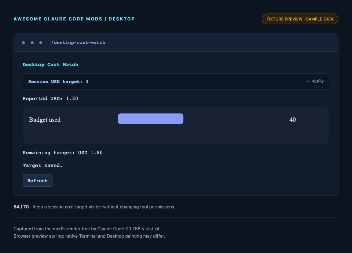Click the Awesome Claude Code Mods / Desktop header
Screen dimensions: 352x253
tap(74, 19)
